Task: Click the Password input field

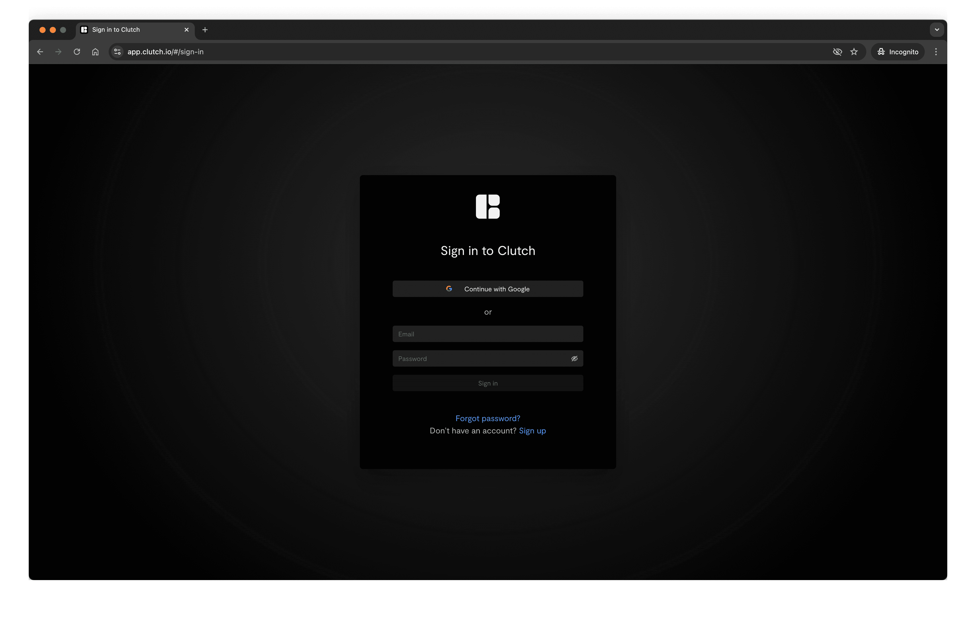Action: coord(488,358)
